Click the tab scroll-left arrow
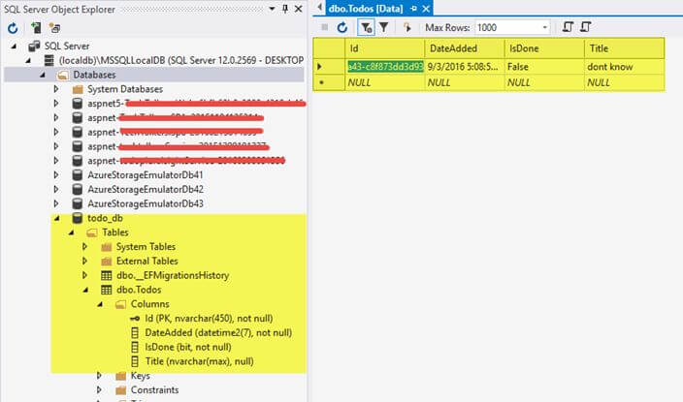Viewport: 683px width, 402px height. pyautogui.click(x=320, y=8)
